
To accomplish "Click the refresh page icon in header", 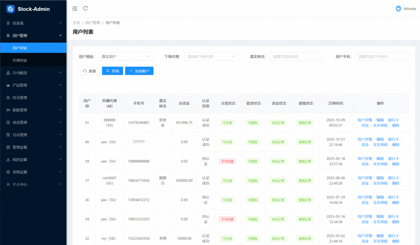I will (x=85, y=8).
